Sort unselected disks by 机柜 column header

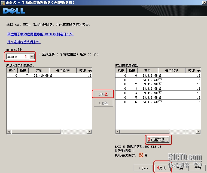(x=12, y=71)
